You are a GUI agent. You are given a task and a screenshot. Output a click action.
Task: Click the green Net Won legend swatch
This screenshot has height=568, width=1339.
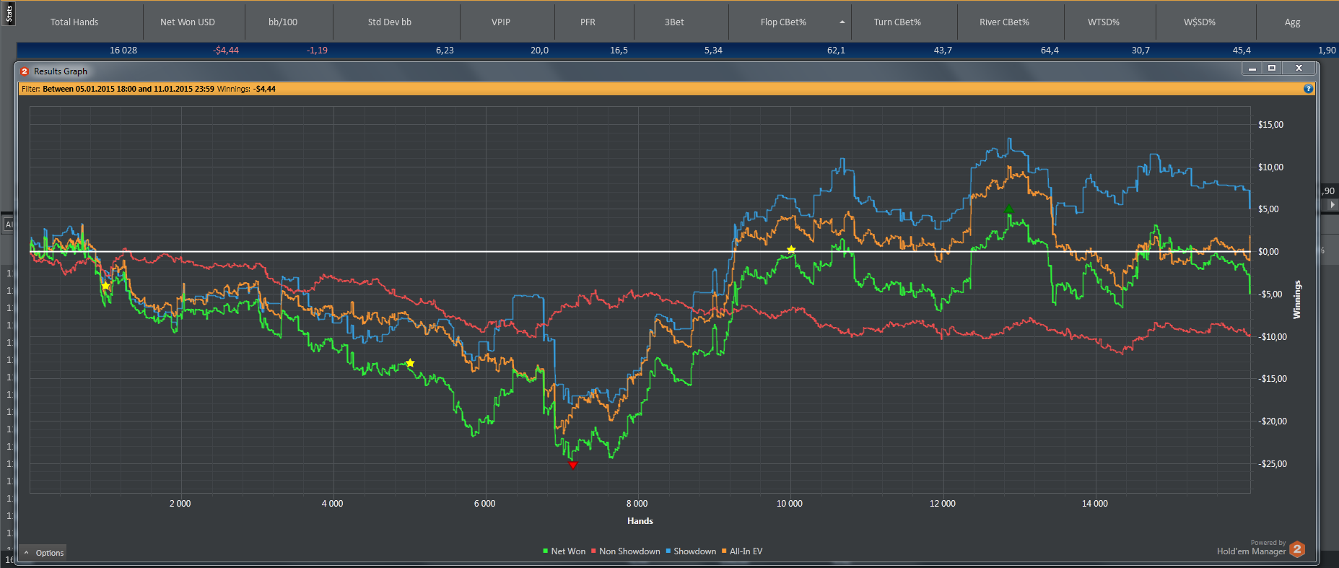(546, 551)
